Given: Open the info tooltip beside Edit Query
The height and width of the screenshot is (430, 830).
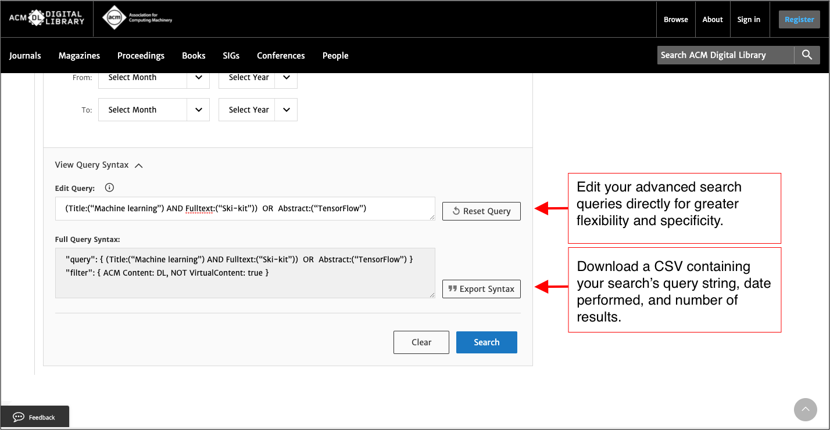Looking at the screenshot, I should click(x=109, y=187).
